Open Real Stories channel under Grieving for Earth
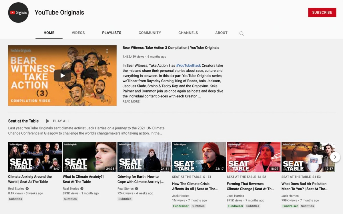 pos(125,189)
